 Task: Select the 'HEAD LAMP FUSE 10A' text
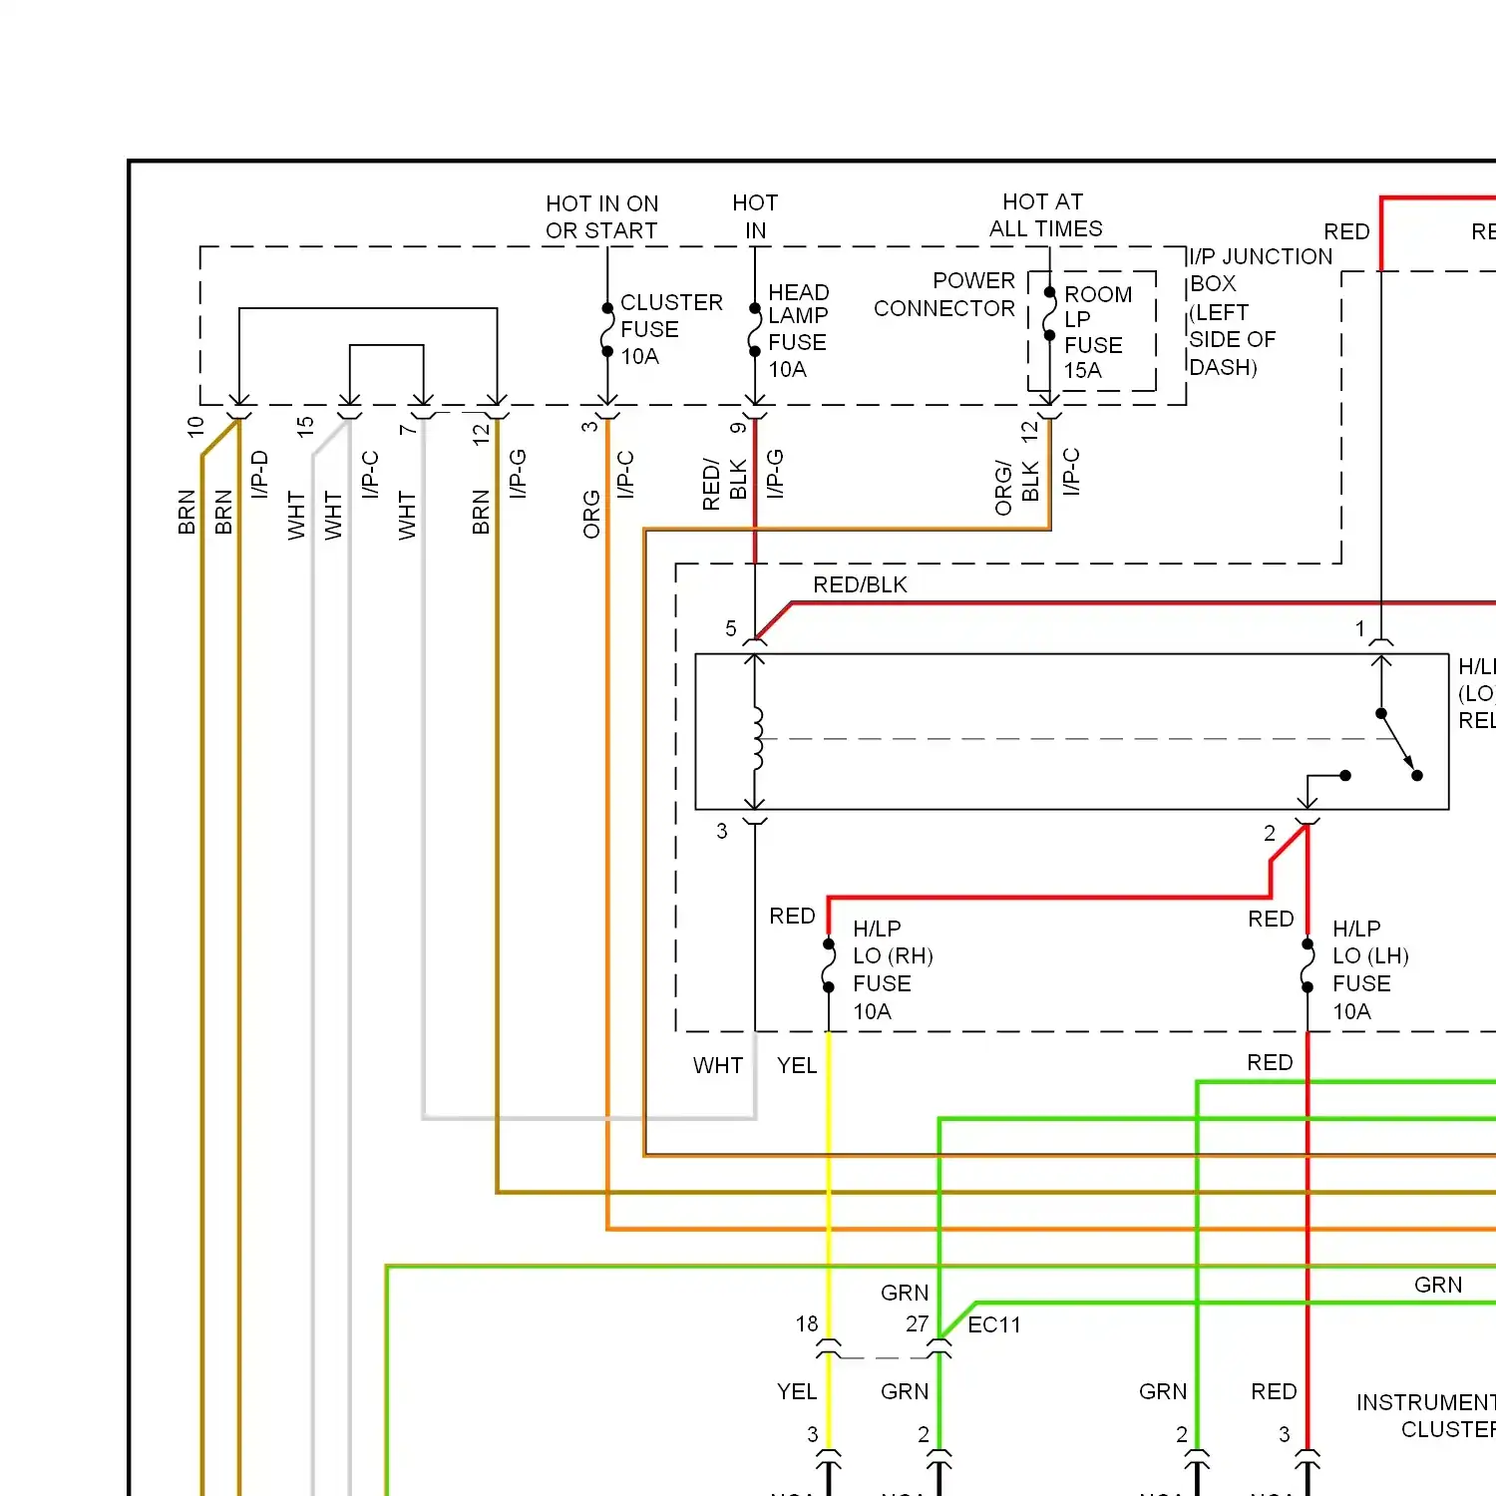pyautogui.click(x=798, y=330)
